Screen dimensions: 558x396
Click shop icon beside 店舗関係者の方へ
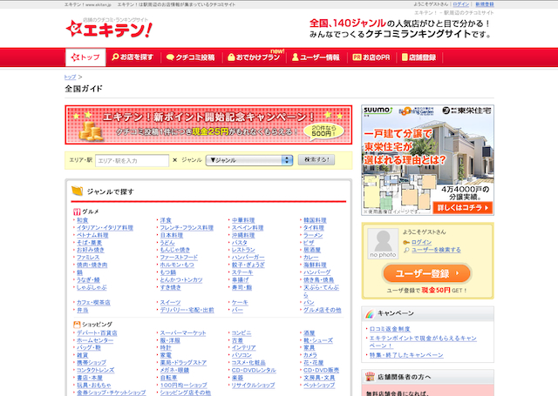click(370, 377)
